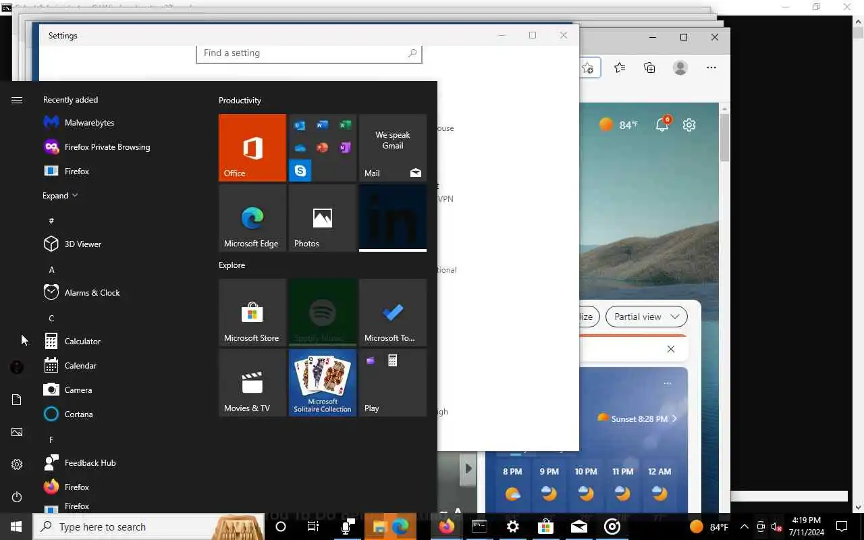Show hidden system tray icons
The width and height of the screenshot is (864, 540).
(745, 526)
